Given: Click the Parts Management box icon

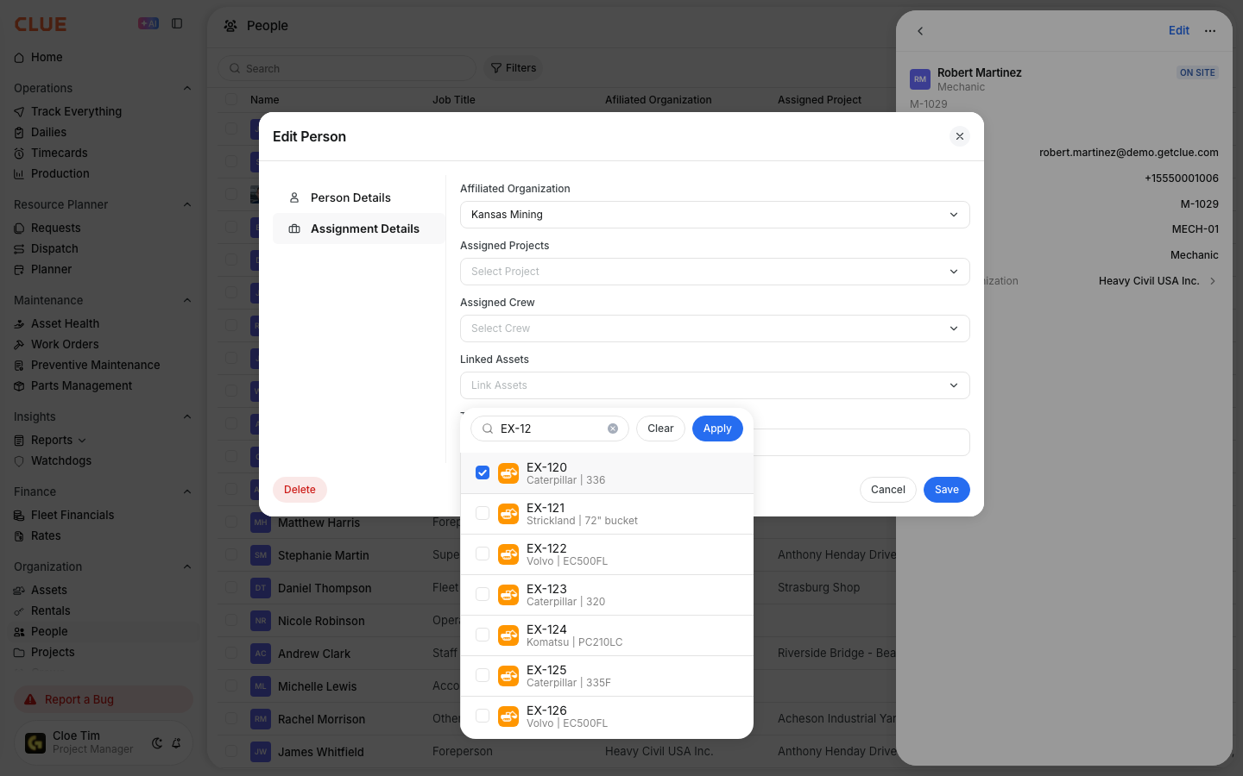Looking at the screenshot, I should click(x=19, y=386).
